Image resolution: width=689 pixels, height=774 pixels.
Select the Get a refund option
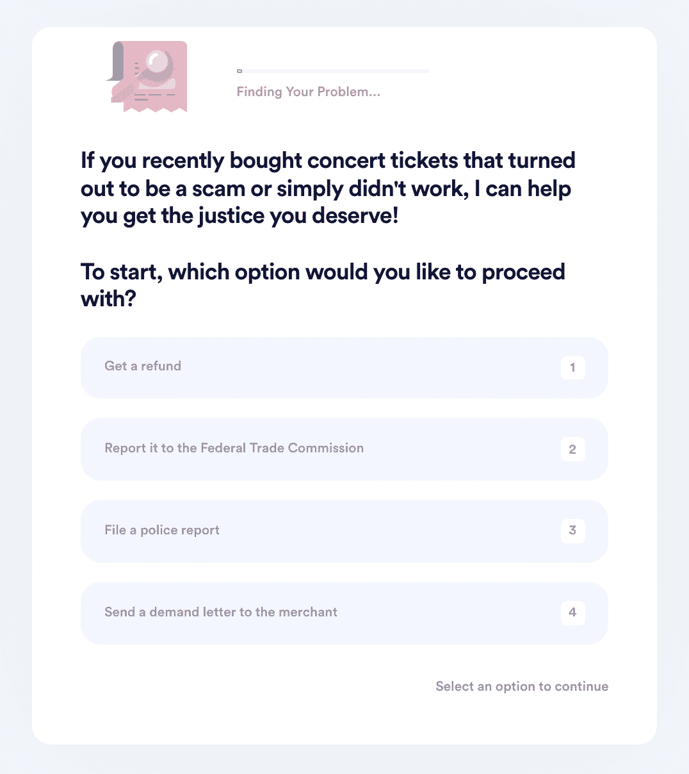[x=344, y=368]
